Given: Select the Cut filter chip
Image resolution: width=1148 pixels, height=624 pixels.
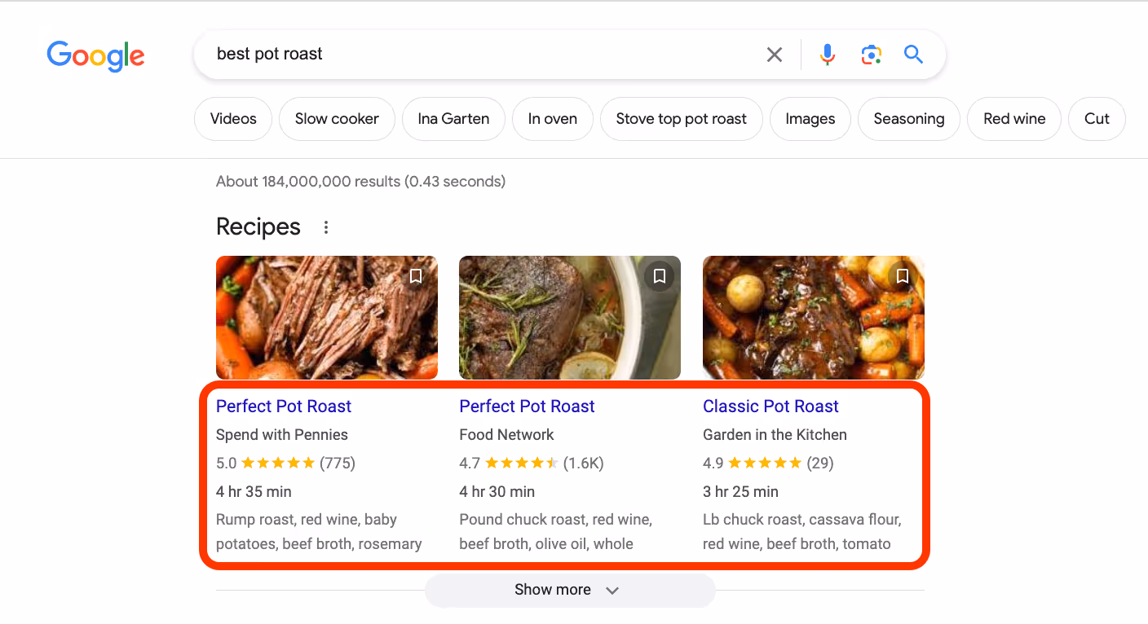Looking at the screenshot, I should (1097, 119).
